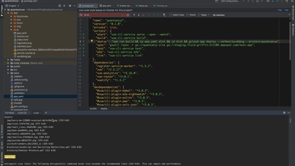Expand the brochures folder
Viewport: 295px width, 166px height.
[11, 17]
